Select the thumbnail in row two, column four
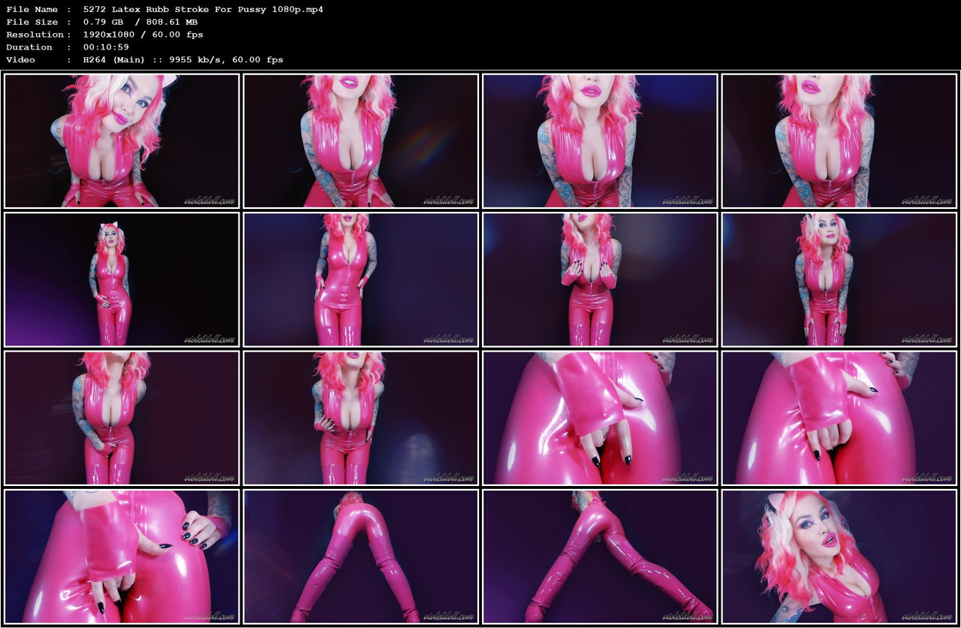 coord(839,279)
